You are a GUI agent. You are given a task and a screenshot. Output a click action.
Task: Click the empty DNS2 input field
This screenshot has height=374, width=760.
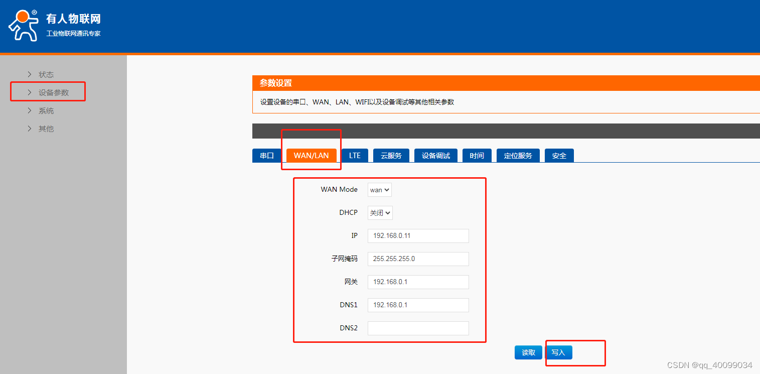(x=418, y=328)
